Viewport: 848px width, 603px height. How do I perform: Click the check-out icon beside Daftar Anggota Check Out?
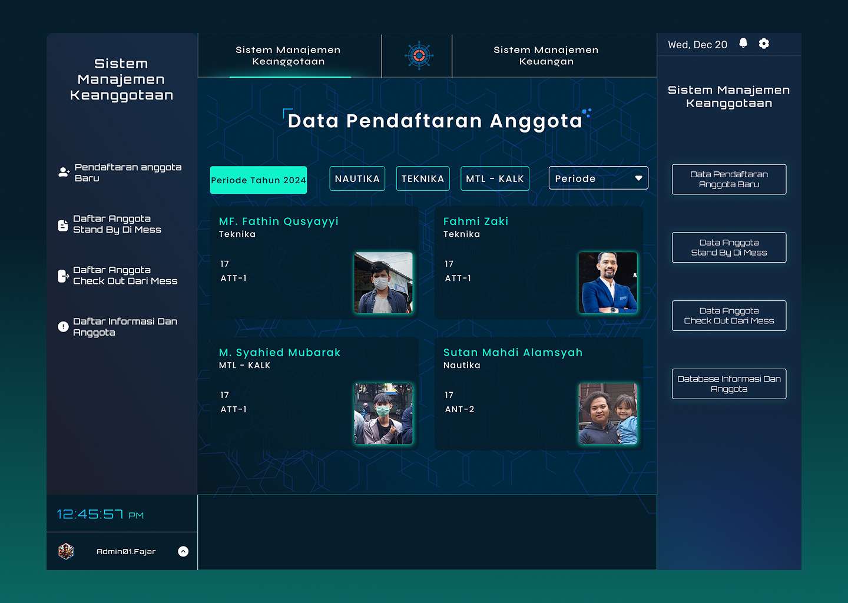click(63, 276)
